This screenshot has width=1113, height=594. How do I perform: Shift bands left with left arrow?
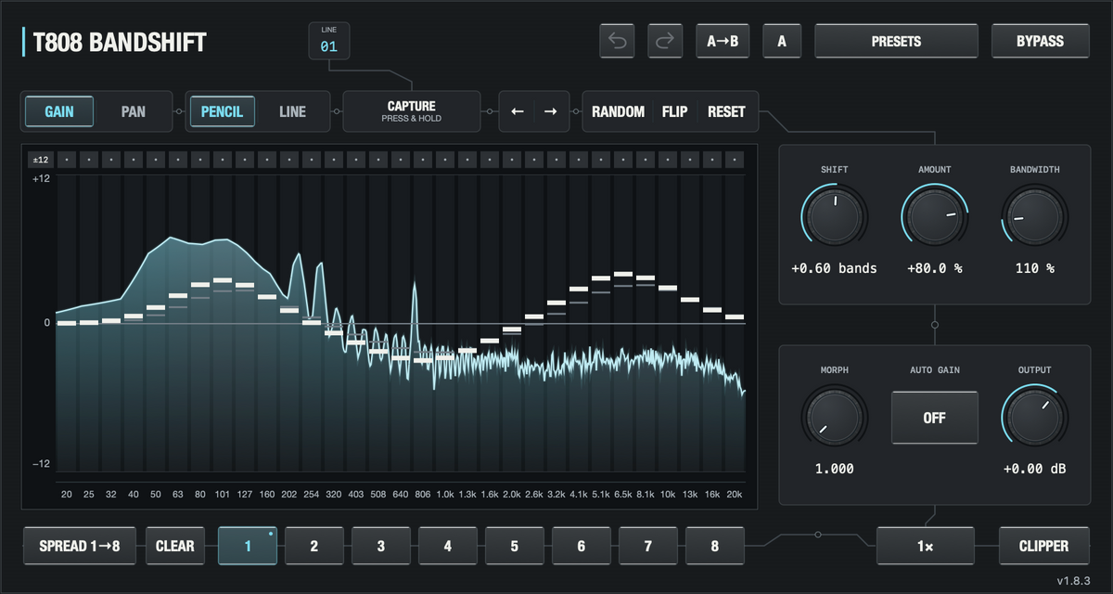518,111
